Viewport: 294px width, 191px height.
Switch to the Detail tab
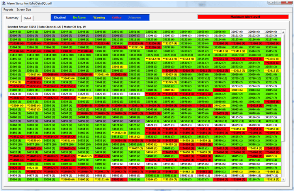point(27,18)
